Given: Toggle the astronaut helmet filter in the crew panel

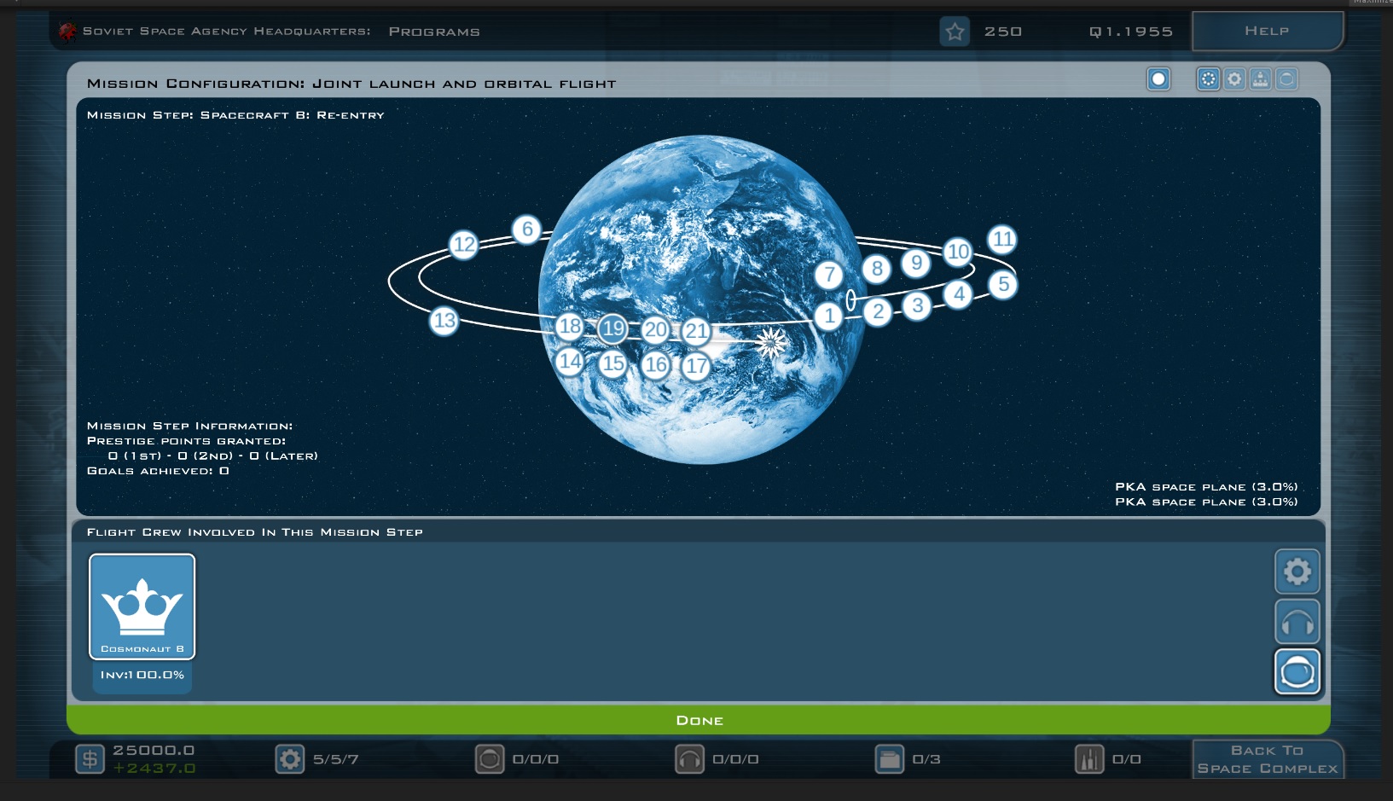Looking at the screenshot, I should coord(1297,672).
